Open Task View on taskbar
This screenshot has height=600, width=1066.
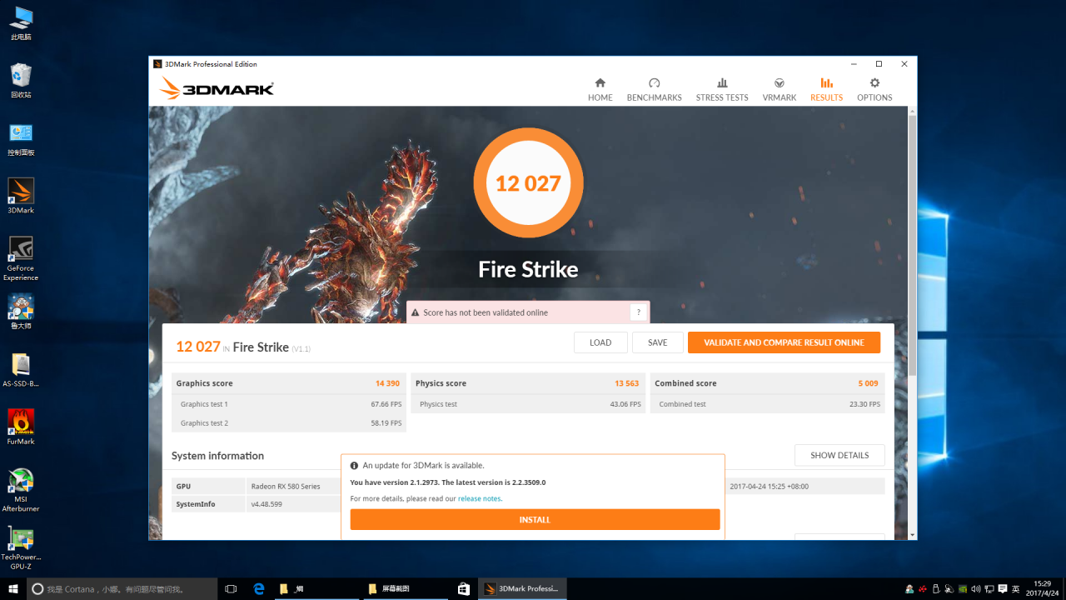[232, 588]
